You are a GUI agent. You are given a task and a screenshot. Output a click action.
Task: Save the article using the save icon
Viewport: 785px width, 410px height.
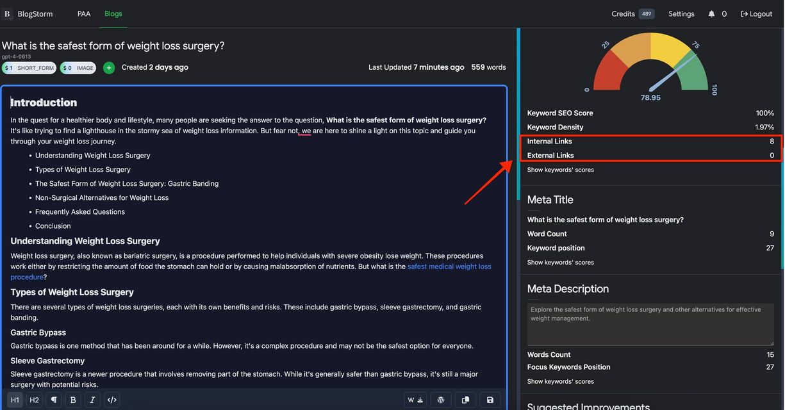pos(490,399)
